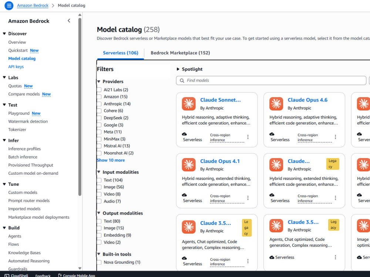370x277 pixels.
Task: Click the search magnifier icon in Find models
Action: pyautogui.click(x=182, y=81)
